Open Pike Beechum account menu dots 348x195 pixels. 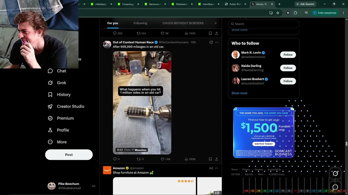(x=94, y=186)
